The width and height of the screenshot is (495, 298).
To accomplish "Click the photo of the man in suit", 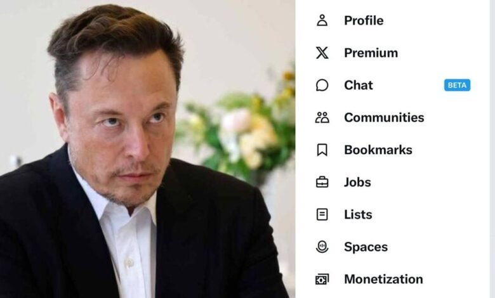I will (x=147, y=149).
